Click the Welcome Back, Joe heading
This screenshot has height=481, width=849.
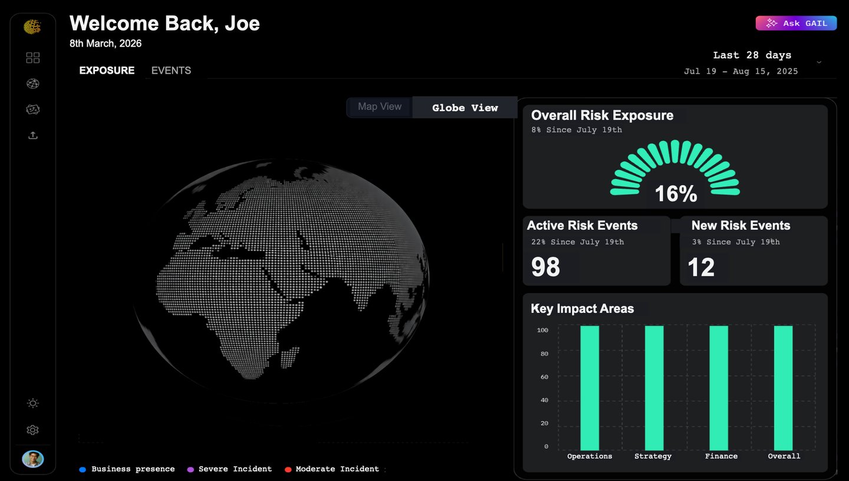click(165, 24)
